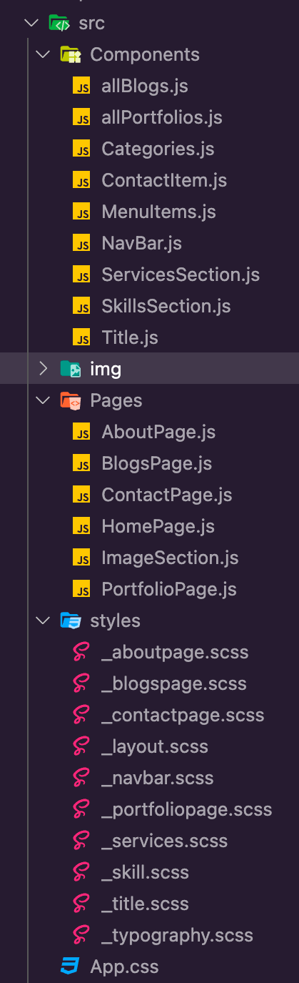Click the CSS icon beside App.css

pos(70,967)
